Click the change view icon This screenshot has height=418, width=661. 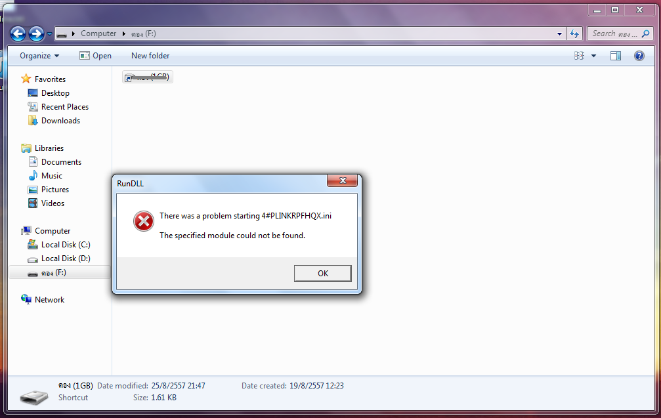(579, 56)
